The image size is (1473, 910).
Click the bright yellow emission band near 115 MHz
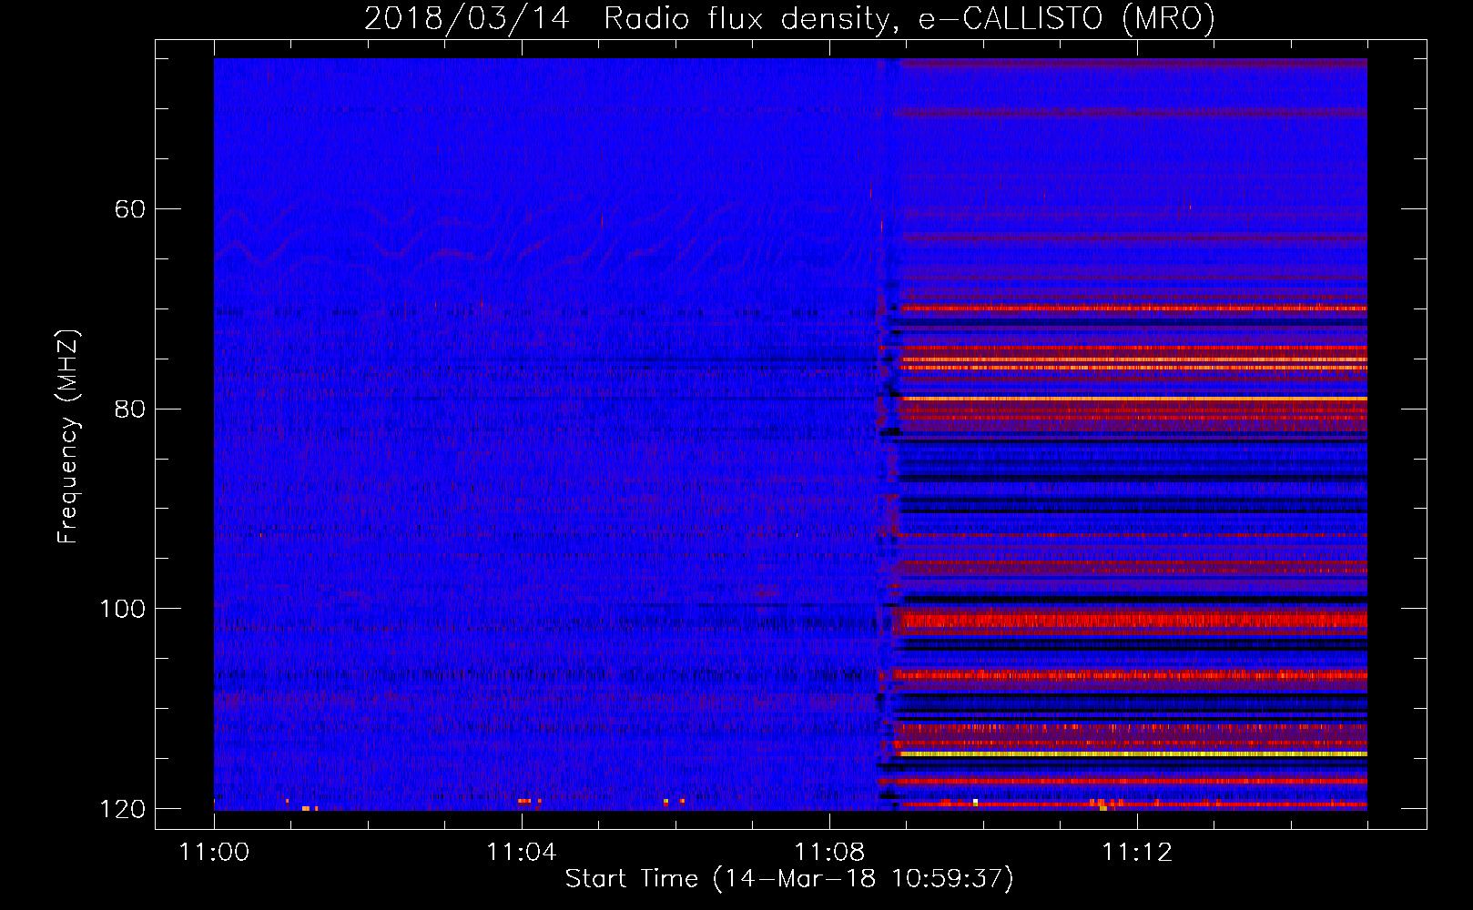[x=1132, y=754]
